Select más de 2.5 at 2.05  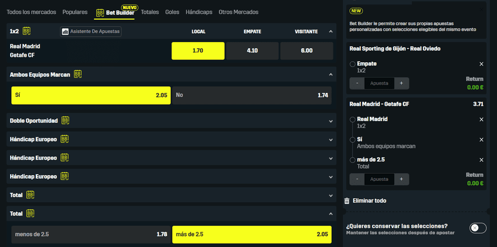(252, 235)
